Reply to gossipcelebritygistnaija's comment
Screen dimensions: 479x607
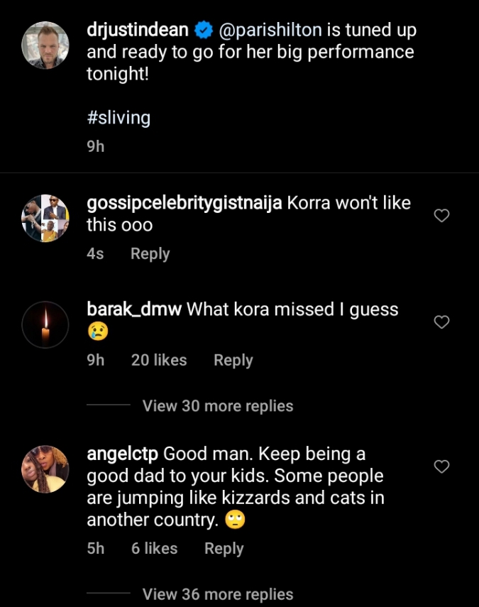(150, 253)
